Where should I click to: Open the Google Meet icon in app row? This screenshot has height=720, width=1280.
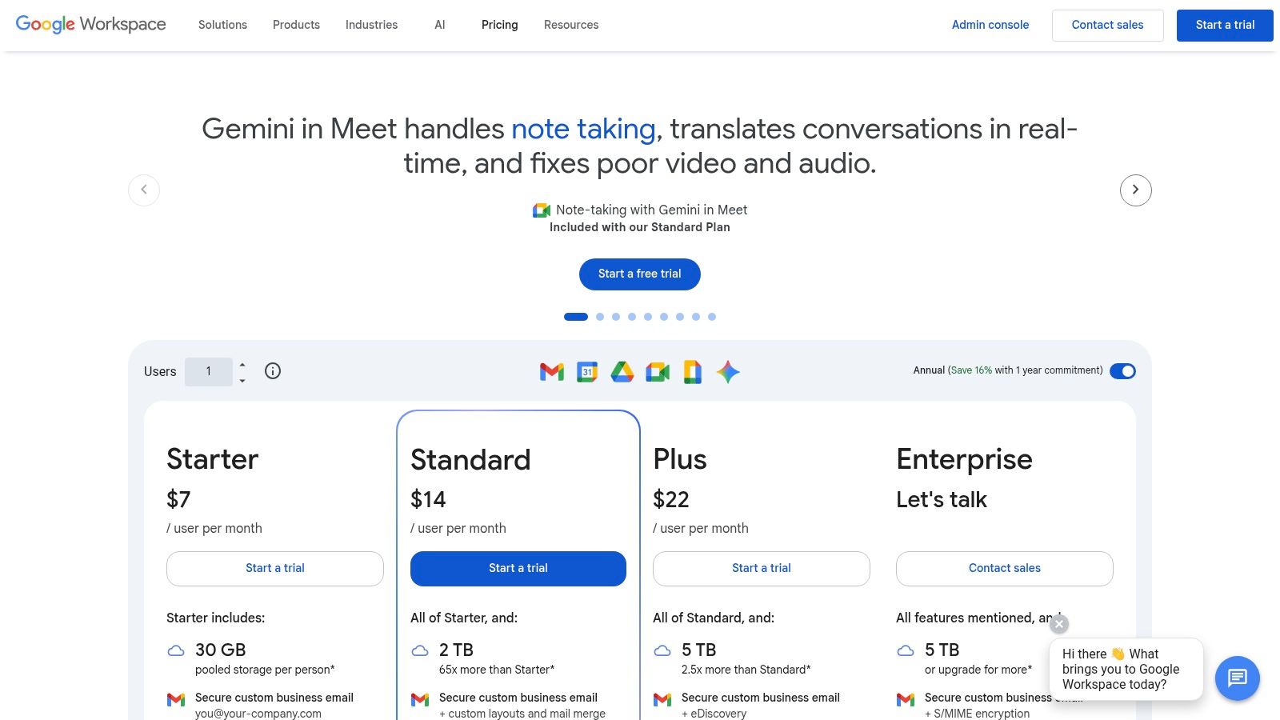pyautogui.click(x=658, y=371)
